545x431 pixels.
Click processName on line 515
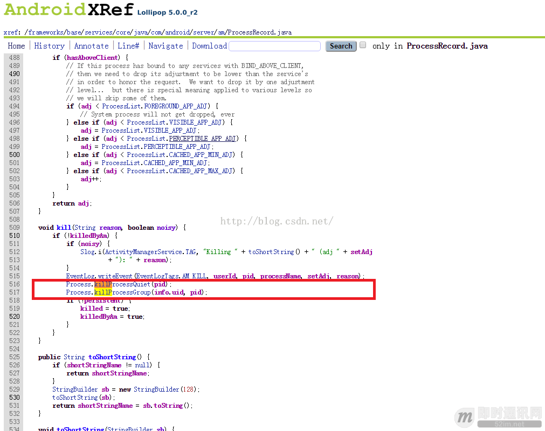280,276
